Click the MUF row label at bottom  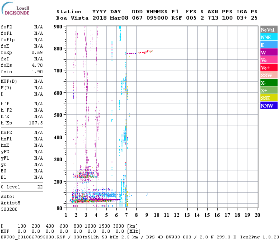point(5,231)
